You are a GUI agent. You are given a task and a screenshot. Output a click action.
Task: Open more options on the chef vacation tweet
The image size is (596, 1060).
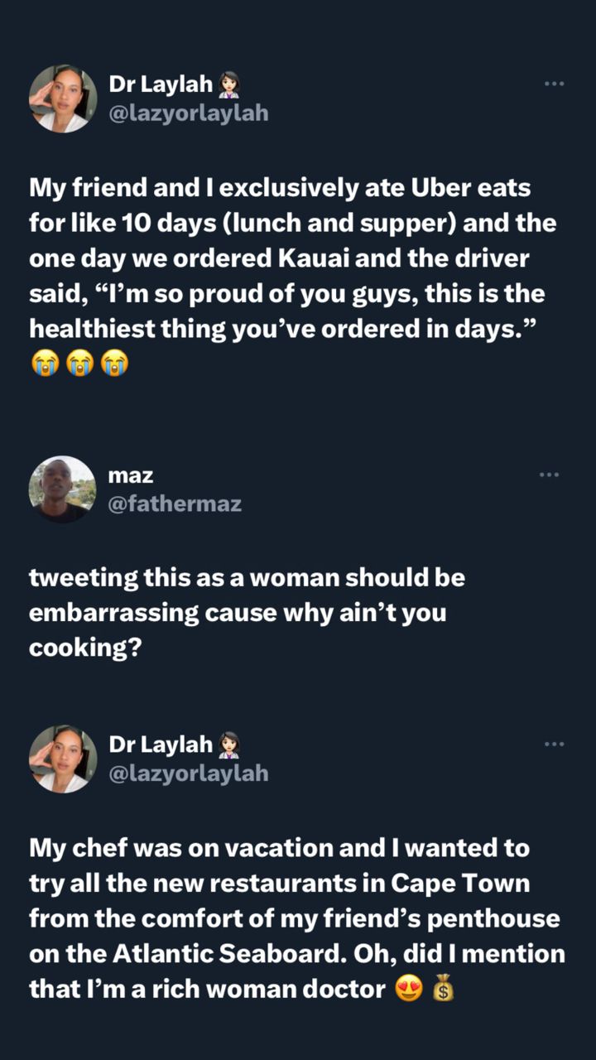[554, 744]
